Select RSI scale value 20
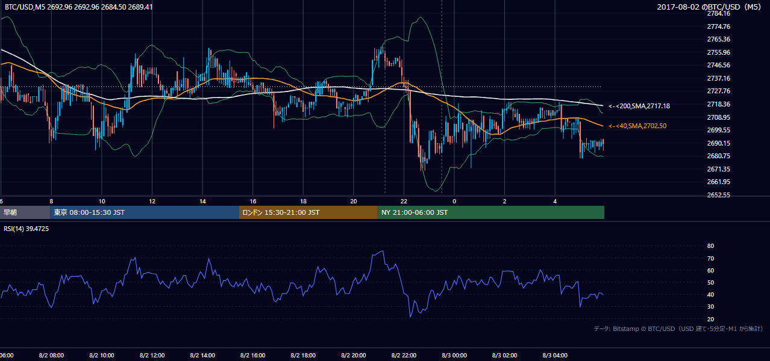This screenshot has height=361, width=770. (710, 319)
